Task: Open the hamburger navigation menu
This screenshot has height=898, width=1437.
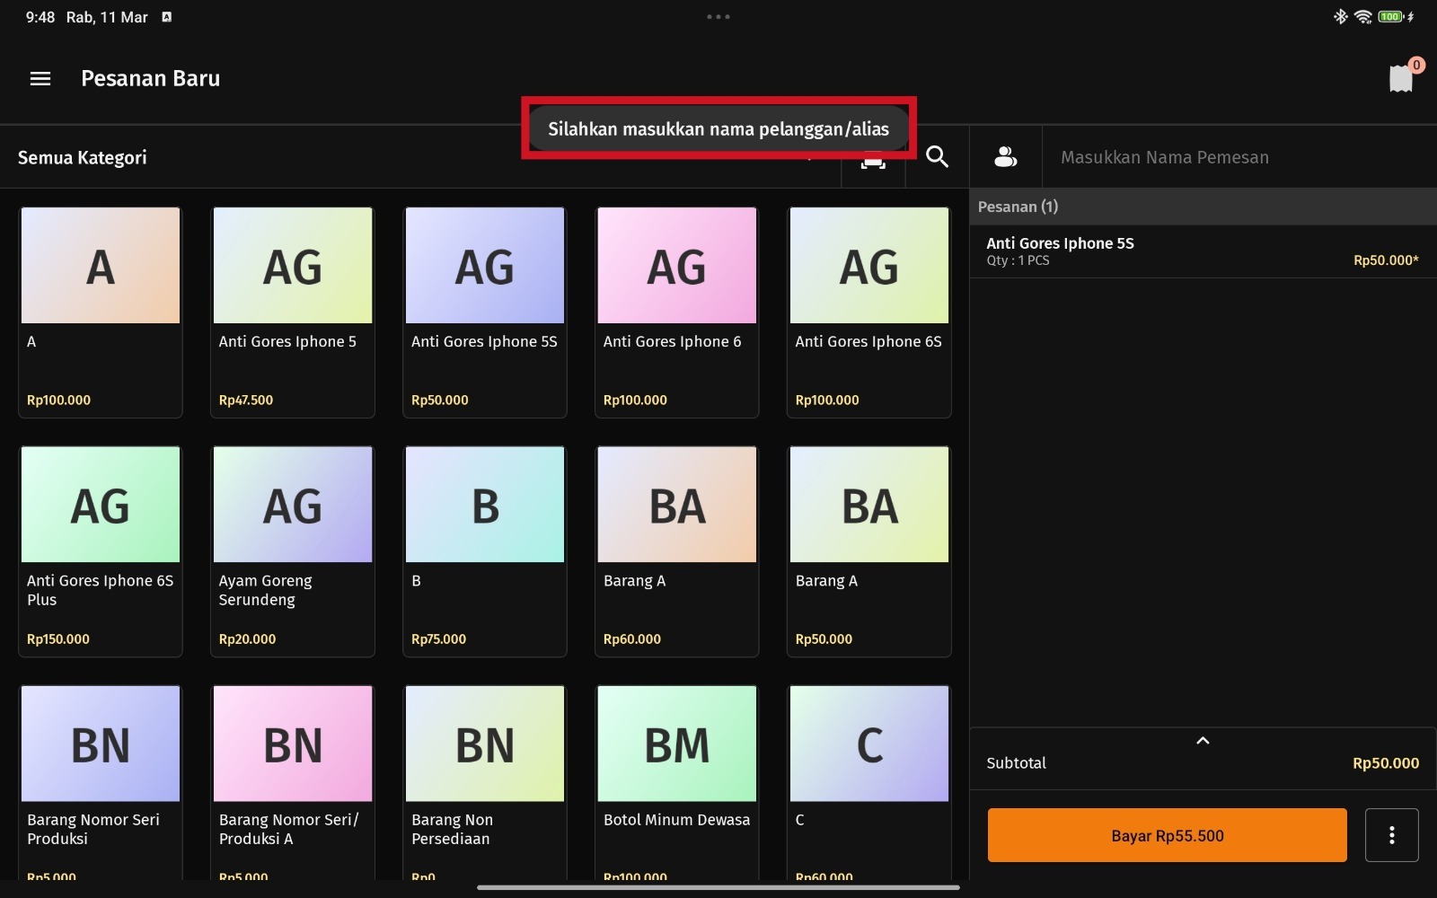Action: [x=40, y=79]
